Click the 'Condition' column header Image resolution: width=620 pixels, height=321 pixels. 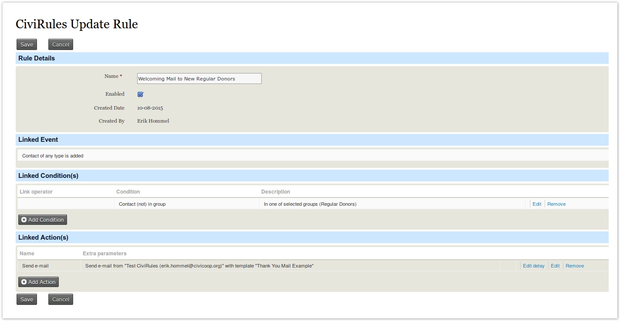128,192
